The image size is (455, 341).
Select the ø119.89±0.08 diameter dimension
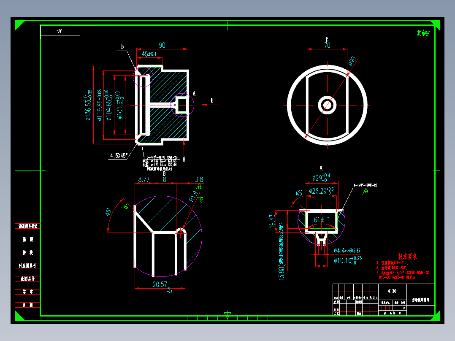100,105
